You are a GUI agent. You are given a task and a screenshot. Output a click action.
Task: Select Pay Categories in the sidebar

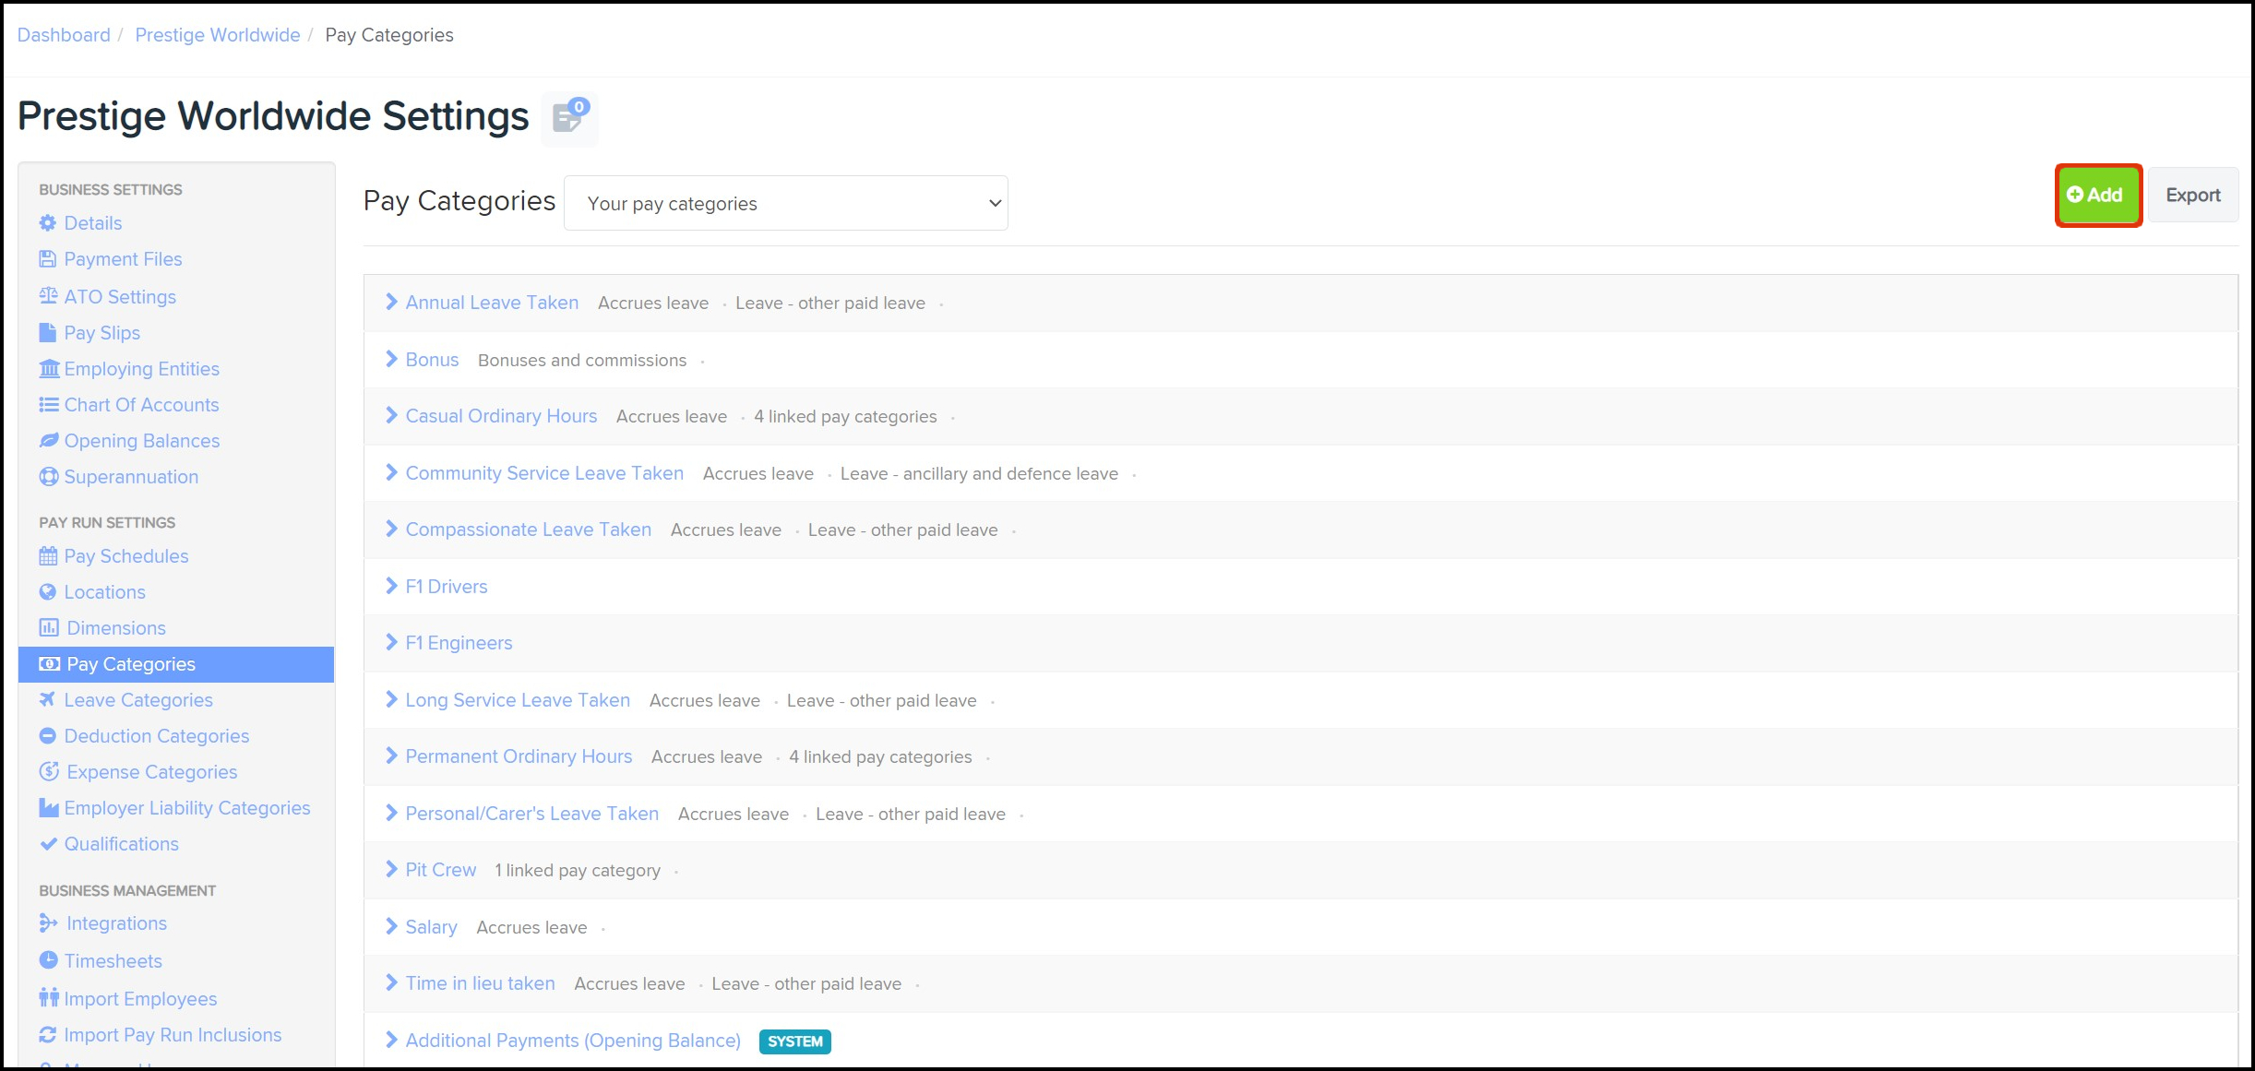pos(131,664)
